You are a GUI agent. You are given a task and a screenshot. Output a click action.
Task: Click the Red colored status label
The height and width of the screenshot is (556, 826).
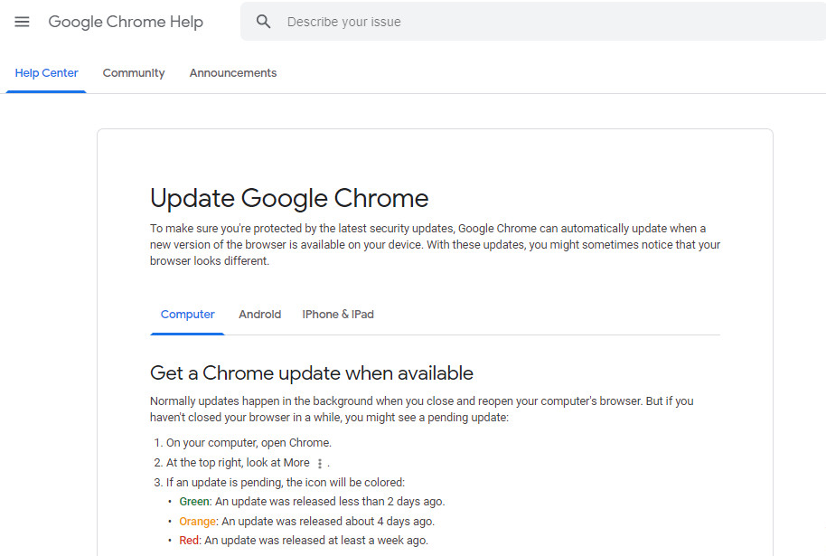[189, 541]
